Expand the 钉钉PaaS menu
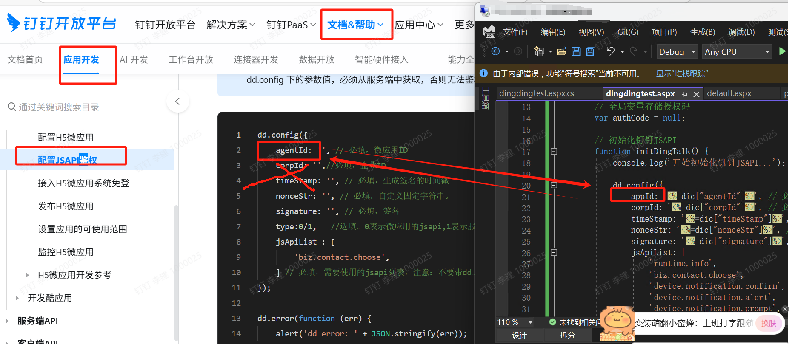The image size is (789, 344). [292, 25]
